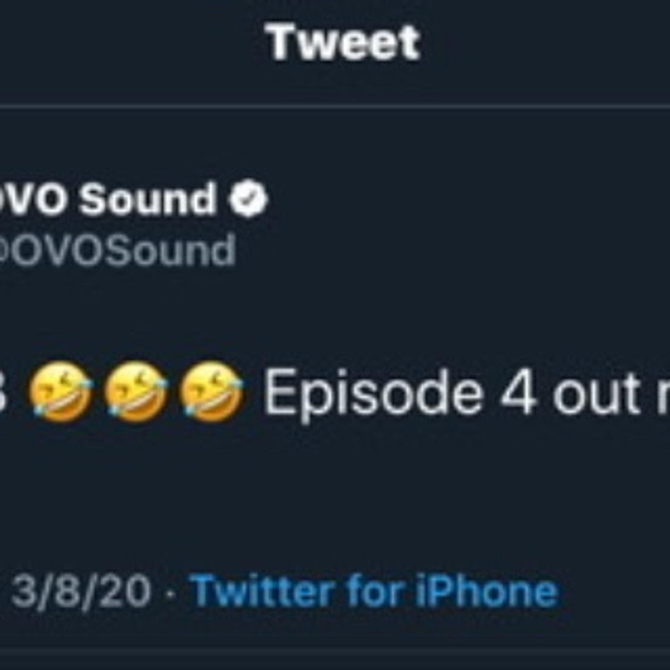Viewport: 670px width, 670px height.
Task: Click the word Twitter in the source label
Action: 263,592
